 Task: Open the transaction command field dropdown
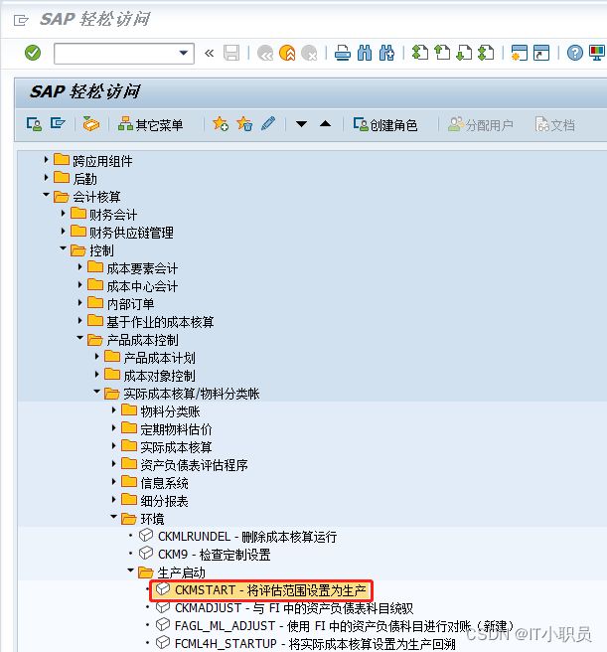tap(184, 53)
